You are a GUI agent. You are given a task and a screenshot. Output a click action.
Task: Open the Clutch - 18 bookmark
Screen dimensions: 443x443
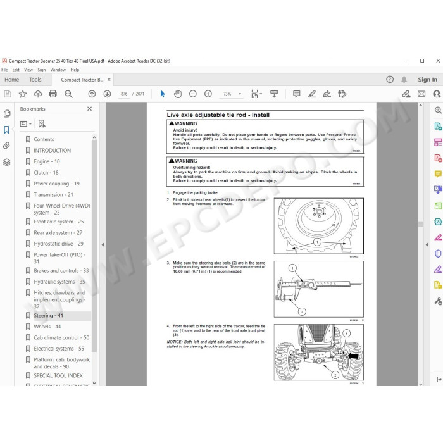[x=46, y=172]
